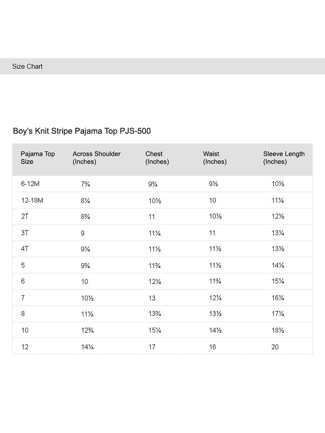The image size is (325, 433).
Task: Select the Sleeve Length (Inches) column header
Action: 284,158
